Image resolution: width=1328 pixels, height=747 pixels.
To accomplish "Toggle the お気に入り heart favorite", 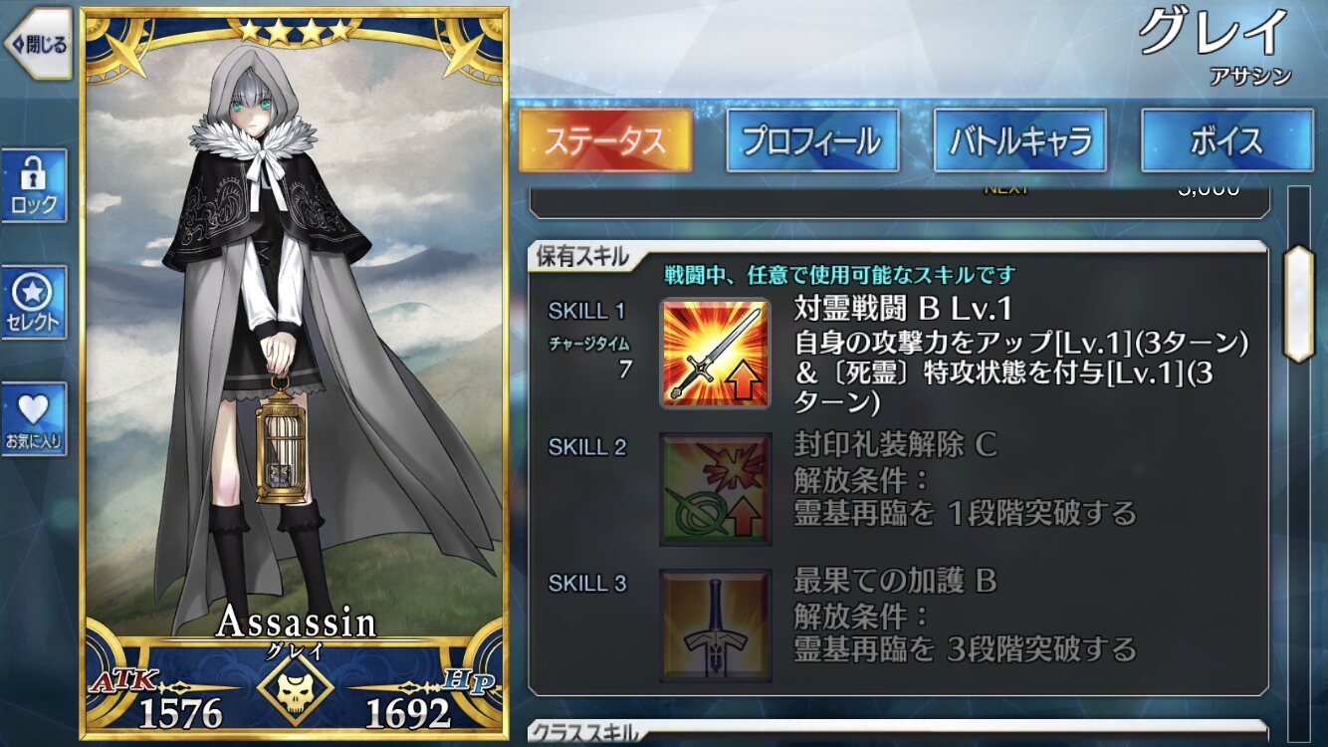I will click(35, 419).
